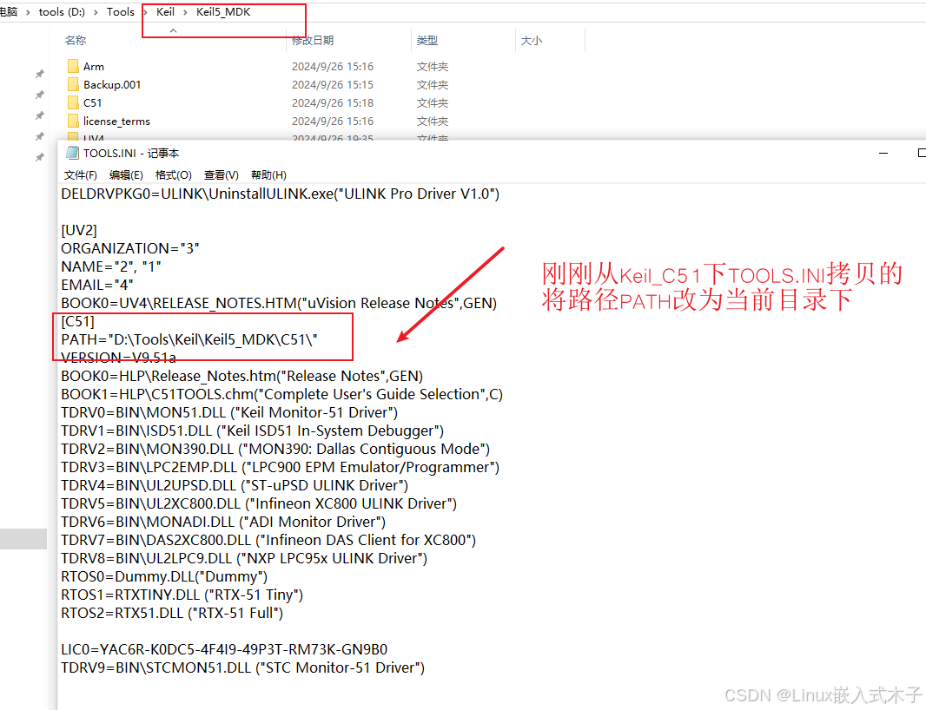926x710 pixels.
Task: Expand the chevron right after tools (D:)
Action: click(96, 12)
